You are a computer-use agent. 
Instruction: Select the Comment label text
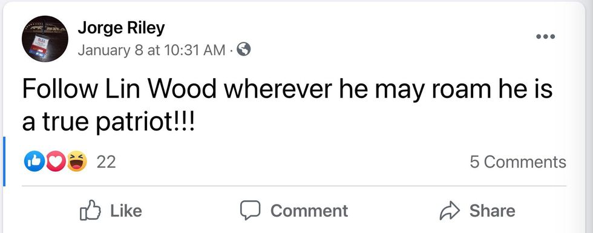(x=309, y=211)
